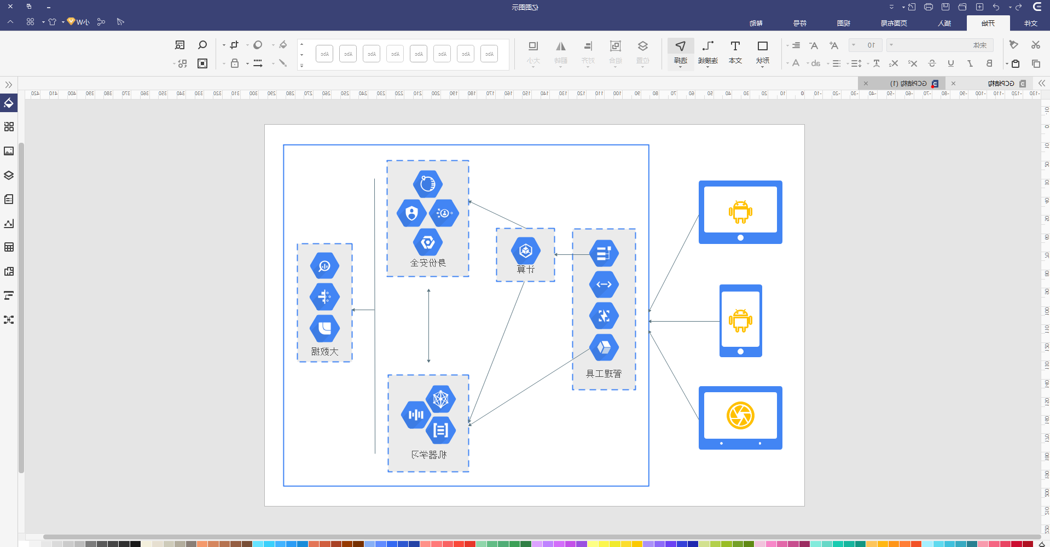Viewport: 1050px width, 547px height.
Task: Click the Print icon in title bar
Action: (929, 7)
